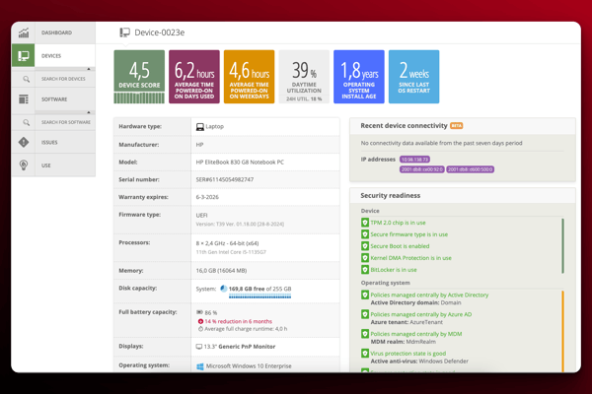Click the Since Last OS Restart tile

pyautogui.click(x=413, y=77)
